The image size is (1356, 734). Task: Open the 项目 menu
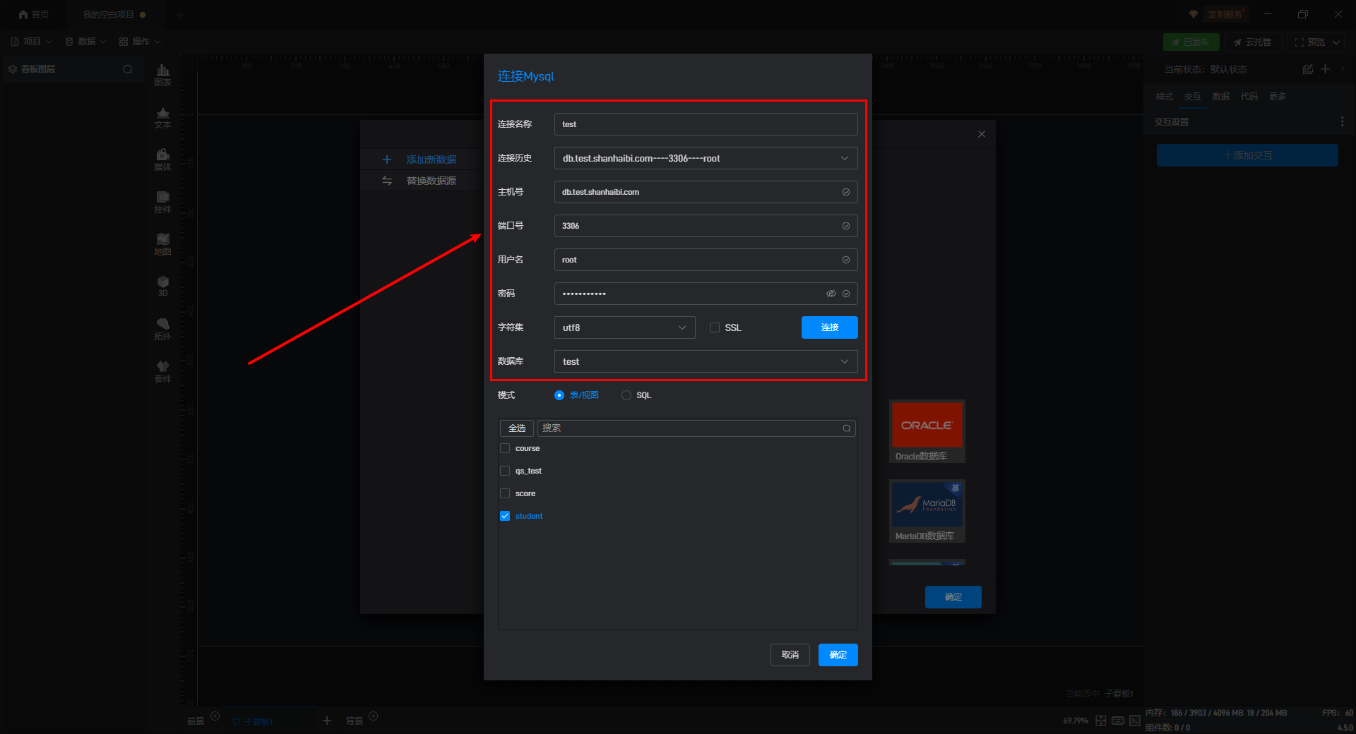tap(32, 42)
